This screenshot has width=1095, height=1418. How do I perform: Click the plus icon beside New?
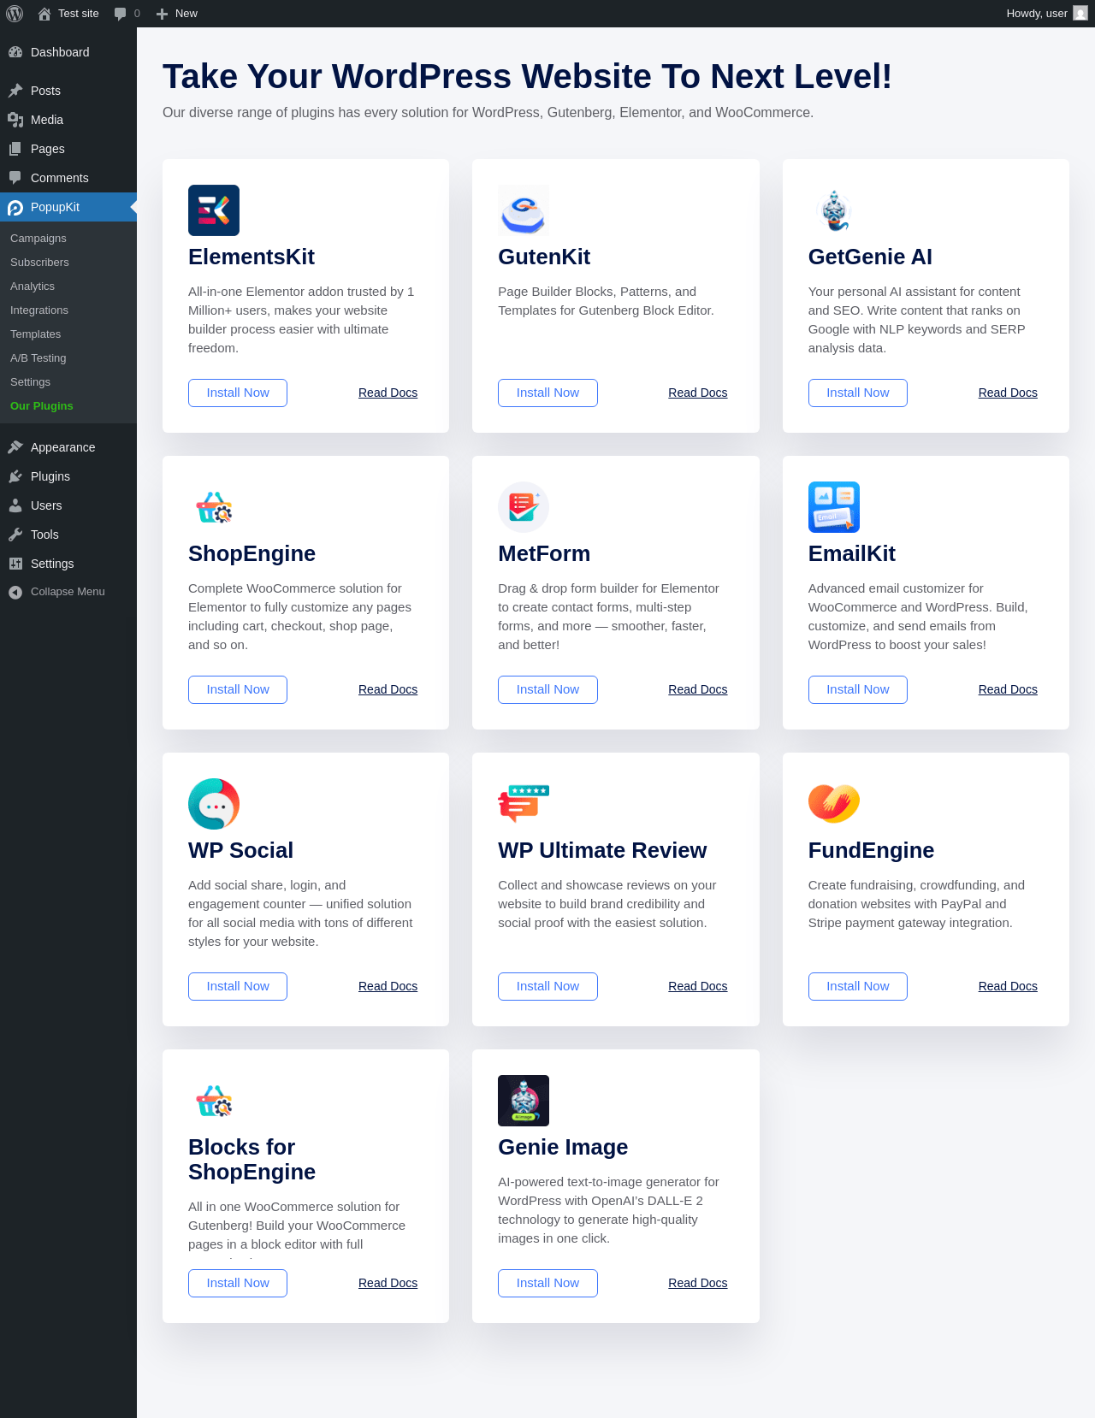[162, 14]
